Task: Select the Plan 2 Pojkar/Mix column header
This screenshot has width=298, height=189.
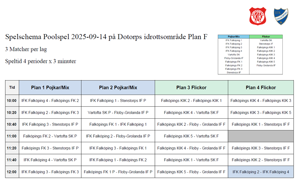Action: [118, 88]
